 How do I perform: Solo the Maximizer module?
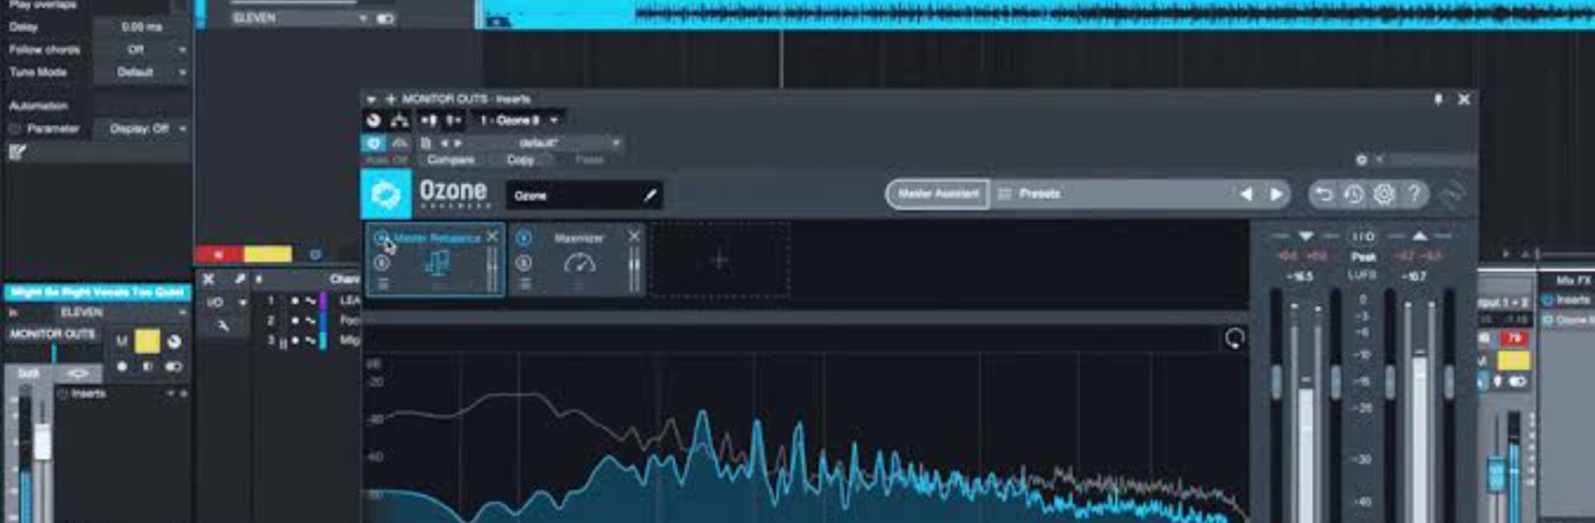pos(525,263)
